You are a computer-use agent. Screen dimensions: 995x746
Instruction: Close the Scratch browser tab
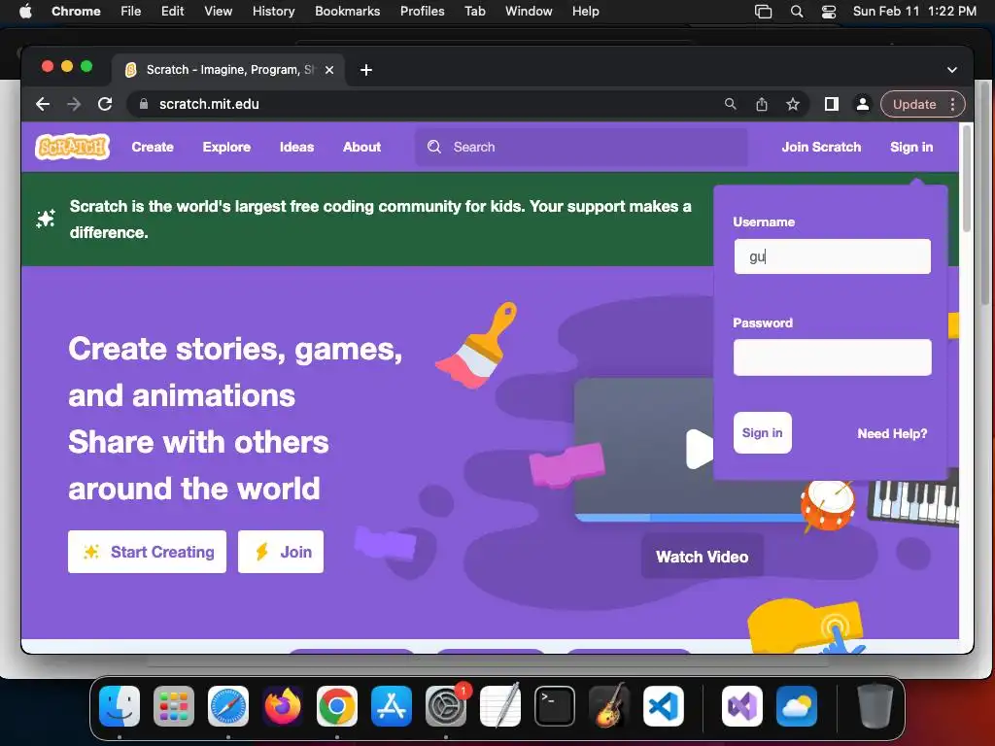pos(329,70)
